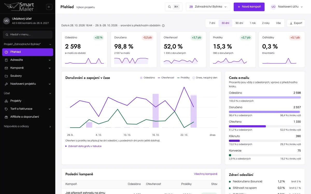This screenshot has height=194, width=311.
Task: Click the 'Nedoručeno (bounce)' row
Action: click(265, 181)
